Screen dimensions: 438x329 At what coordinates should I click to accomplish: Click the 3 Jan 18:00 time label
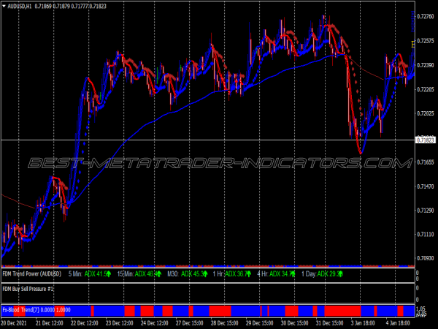point(364,323)
